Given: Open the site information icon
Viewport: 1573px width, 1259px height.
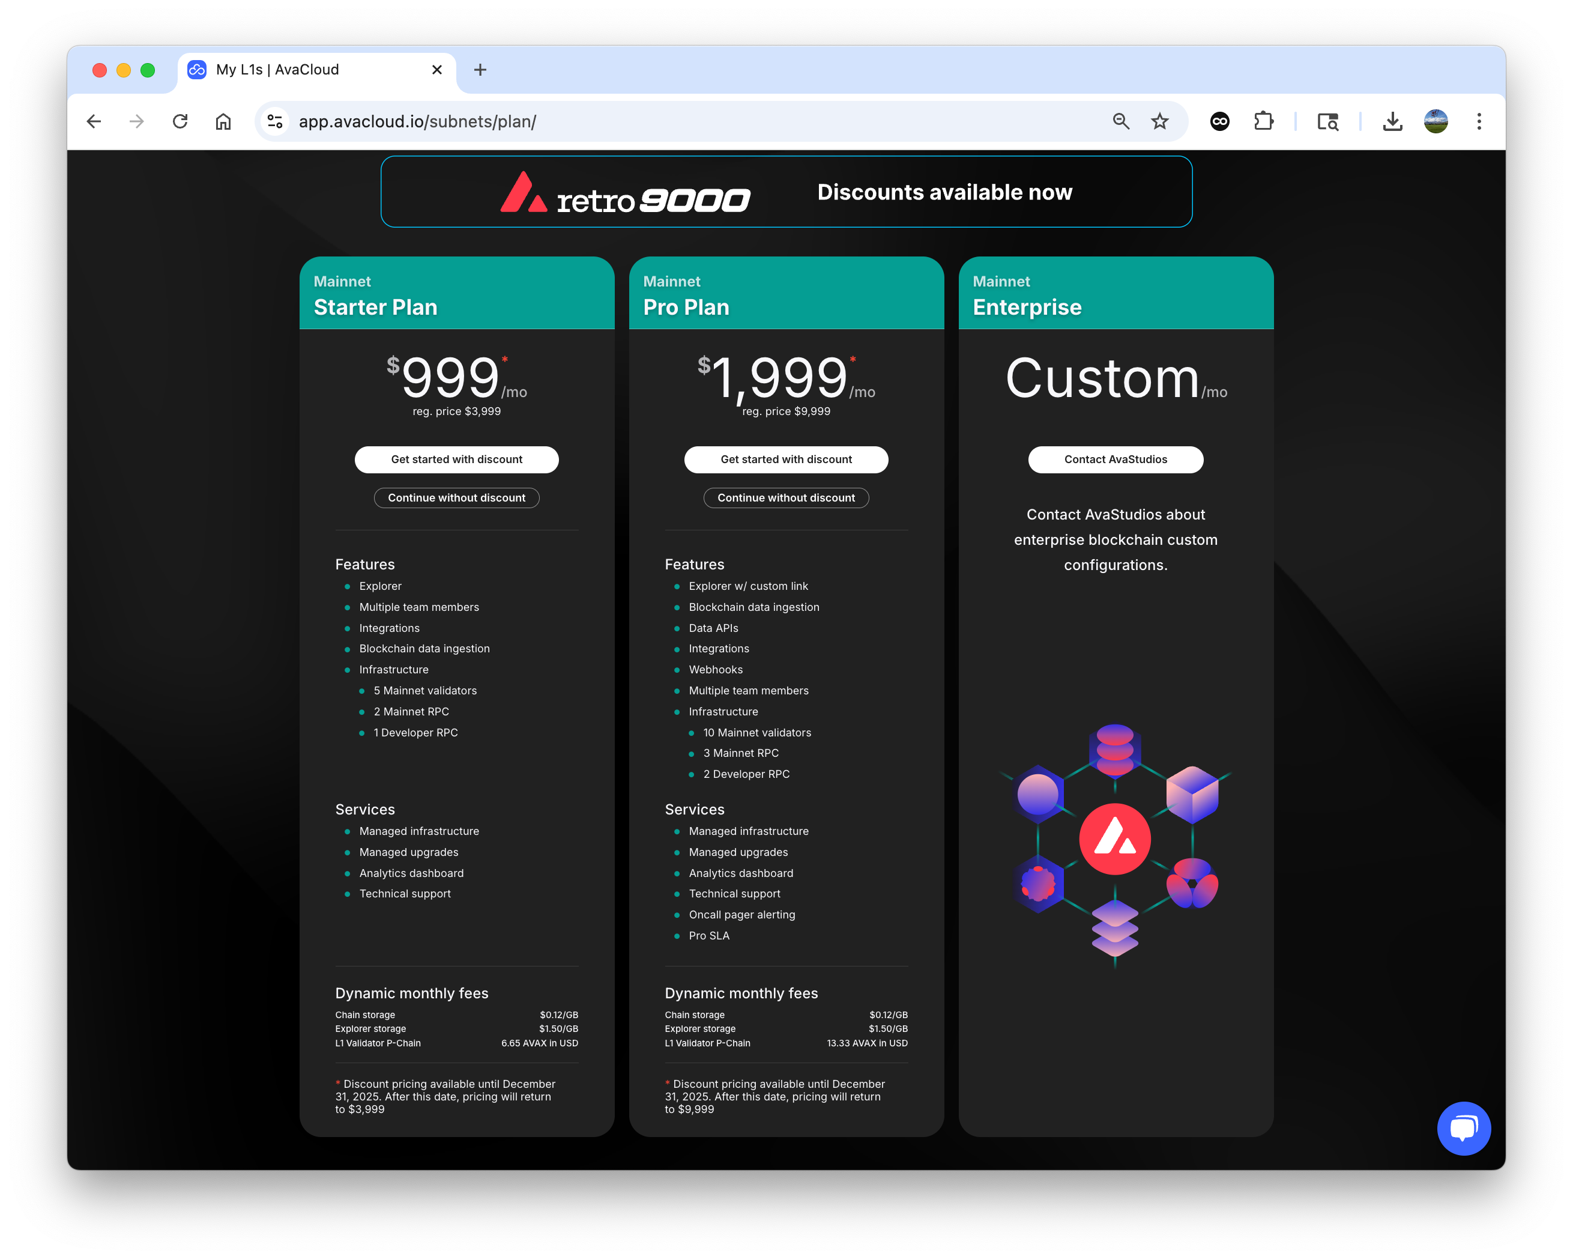Looking at the screenshot, I should click(275, 121).
